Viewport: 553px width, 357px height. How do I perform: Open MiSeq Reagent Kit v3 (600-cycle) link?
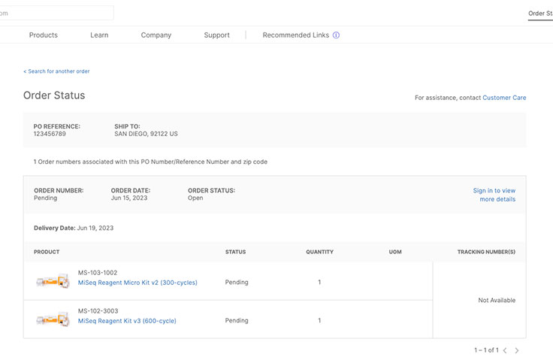tap(127, 321)
